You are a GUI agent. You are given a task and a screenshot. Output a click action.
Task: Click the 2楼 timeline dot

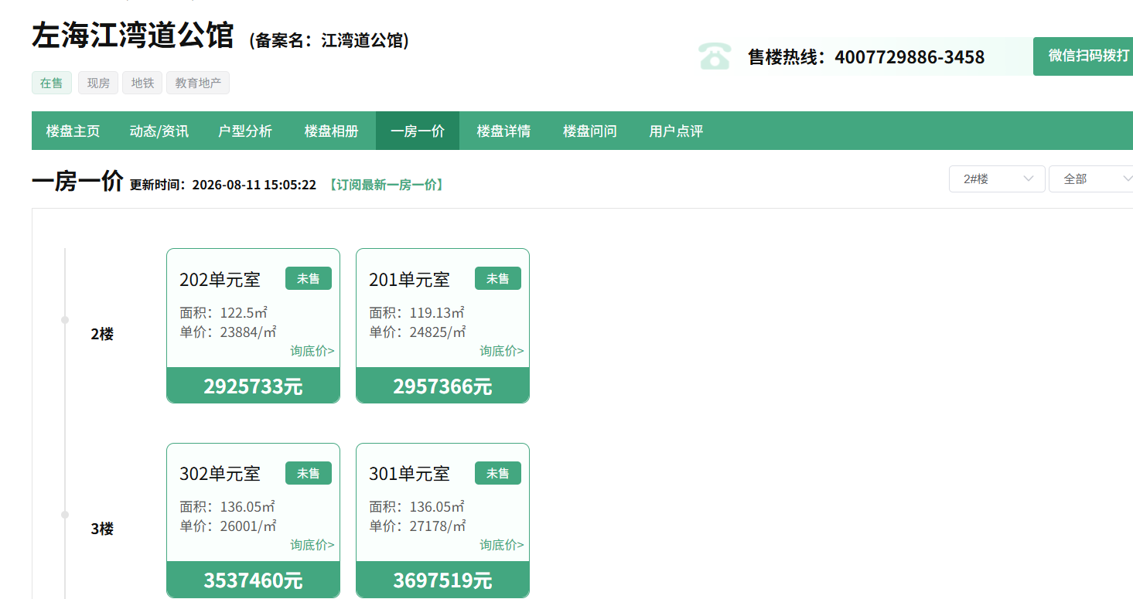65,320
